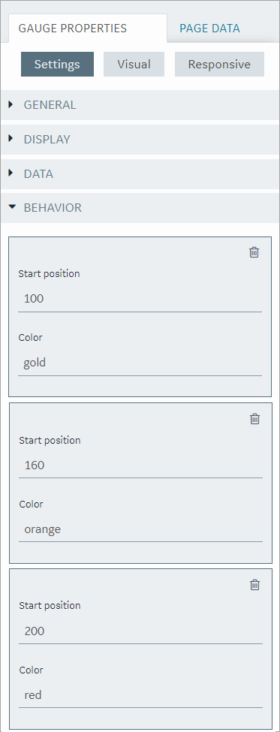280x732 pixels.
Task: Edit the Color field containing red
Action: (x=141, y=695)
